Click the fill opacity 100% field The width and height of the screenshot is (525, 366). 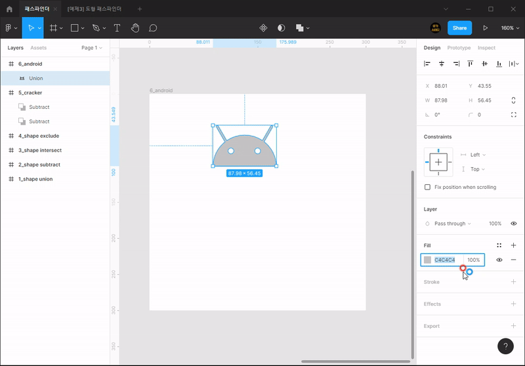(473, 260)
